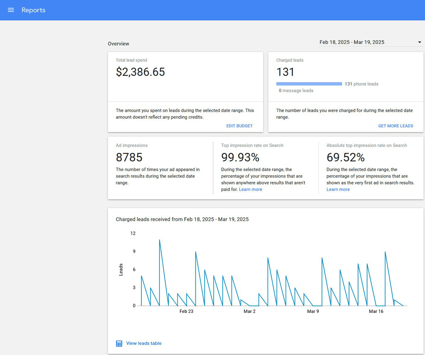Viewport: 425px width, 355px height.
Task: Click the 6 y-axis tick label
Action: coord(134,269)
